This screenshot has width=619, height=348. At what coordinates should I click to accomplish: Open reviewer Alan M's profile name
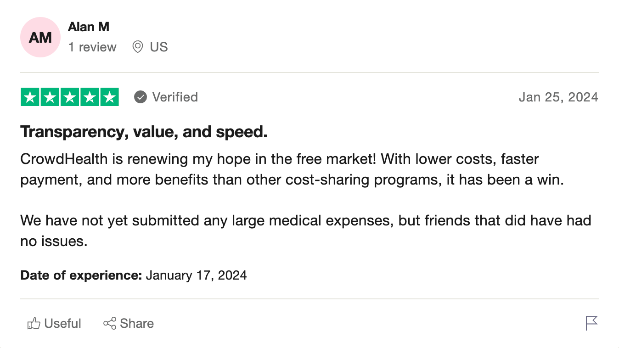tap(89, 27)
